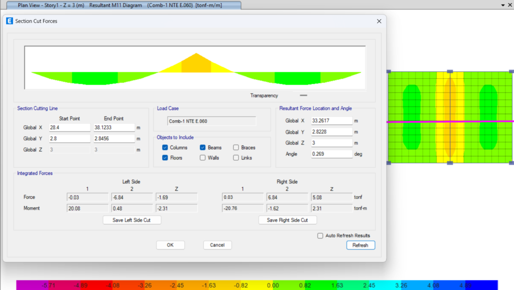Tick the Links checkbox
The width and height of the screenshot is (514, 290).
(236, 158)
